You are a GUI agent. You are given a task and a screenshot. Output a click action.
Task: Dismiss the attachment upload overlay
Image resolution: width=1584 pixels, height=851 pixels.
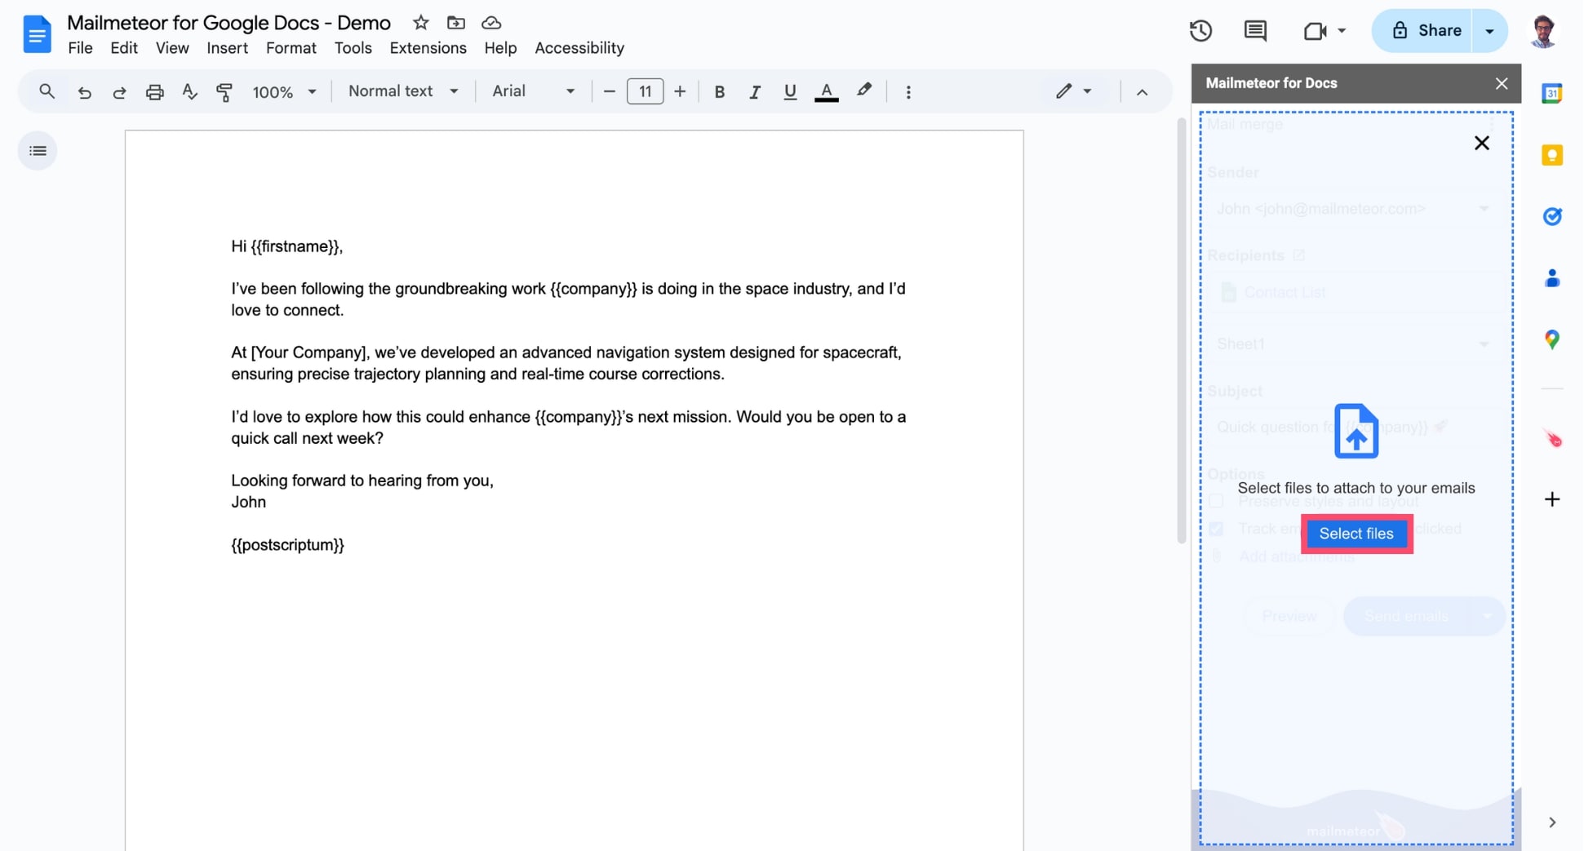tap(1481, 143)
